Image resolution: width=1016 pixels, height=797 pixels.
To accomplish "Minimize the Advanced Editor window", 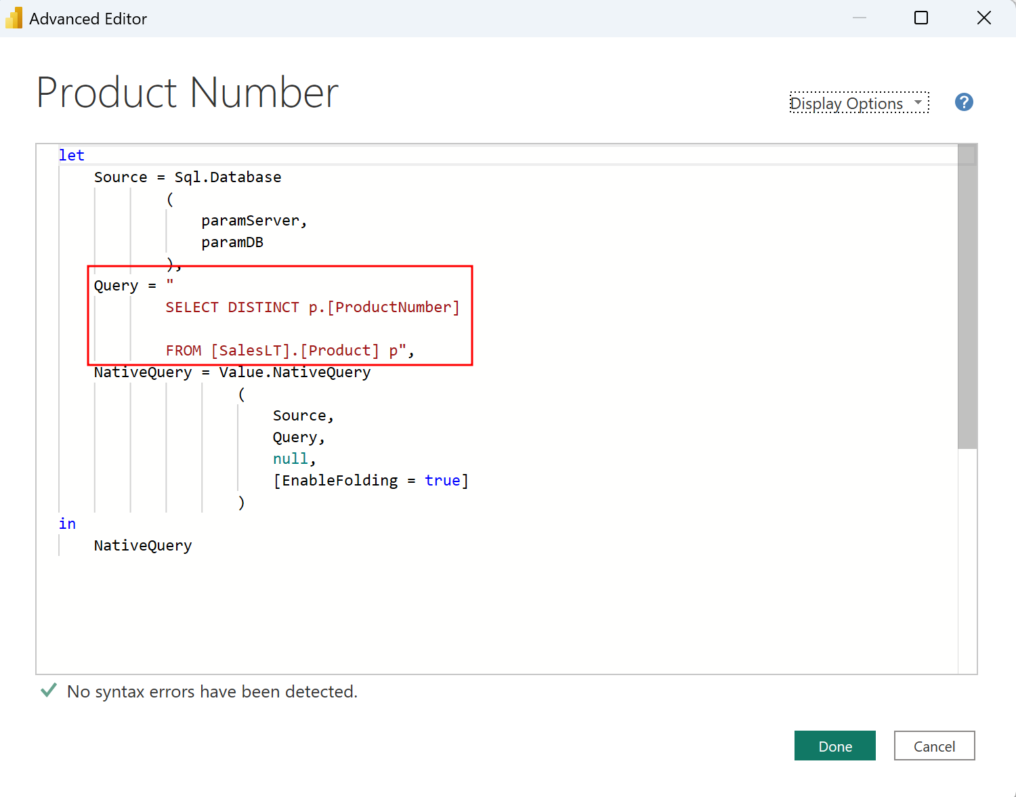I will 859,18.
